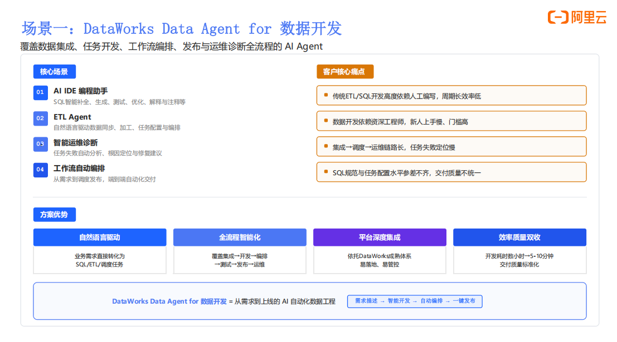Select the 核心场景 label tag
Screen dimensions: 617x342
click(x=54, y=72)
